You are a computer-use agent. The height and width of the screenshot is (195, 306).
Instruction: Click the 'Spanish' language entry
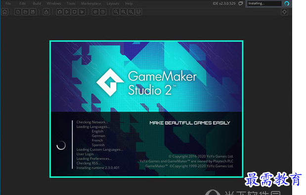tap(98, 145)
